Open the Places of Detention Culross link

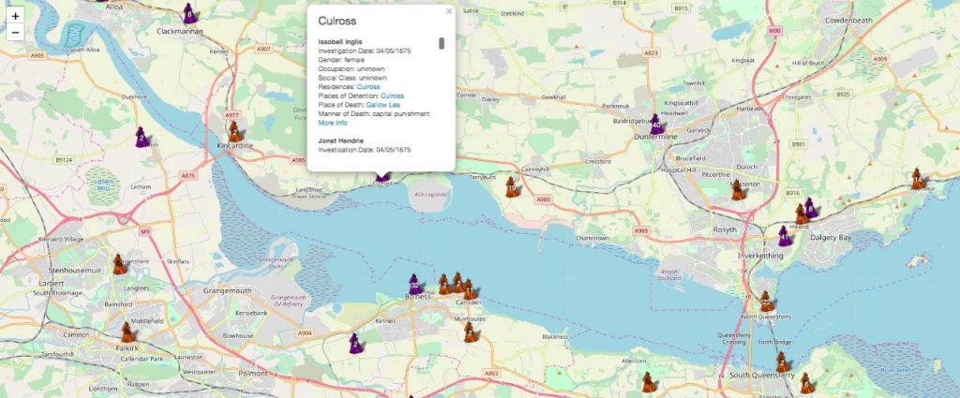(392, 96)
